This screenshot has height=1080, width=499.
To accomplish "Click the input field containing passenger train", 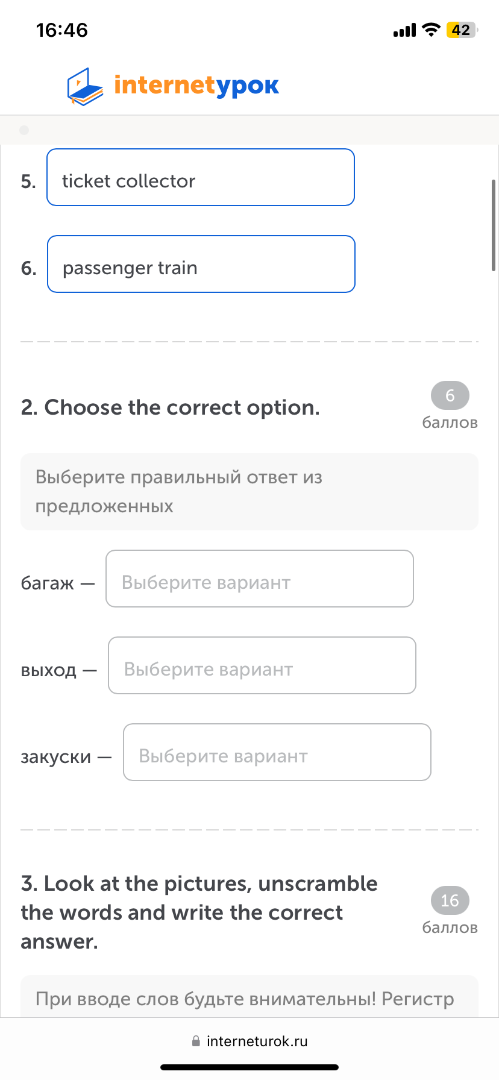I will coord(201,264).
